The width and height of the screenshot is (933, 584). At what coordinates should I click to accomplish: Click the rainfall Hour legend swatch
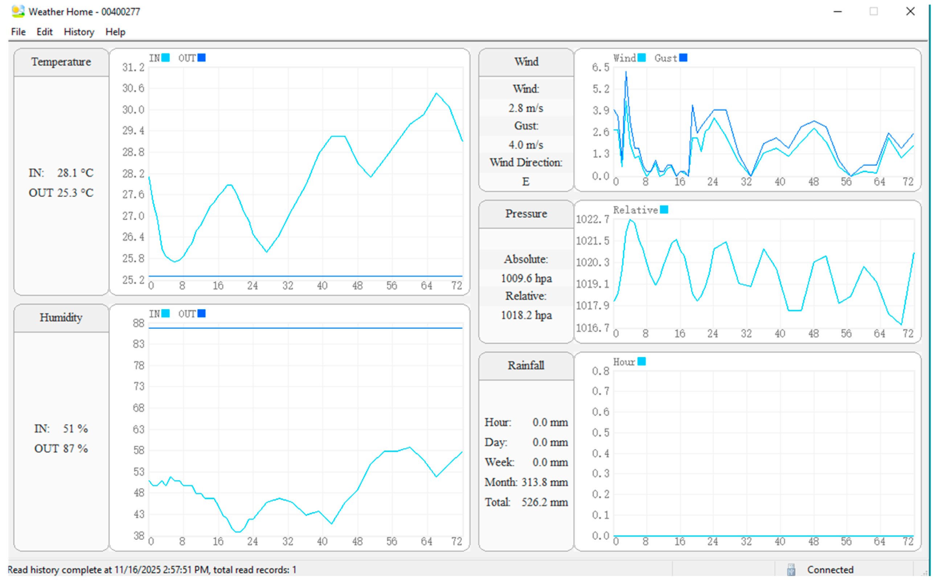click(x=642, y=361)
